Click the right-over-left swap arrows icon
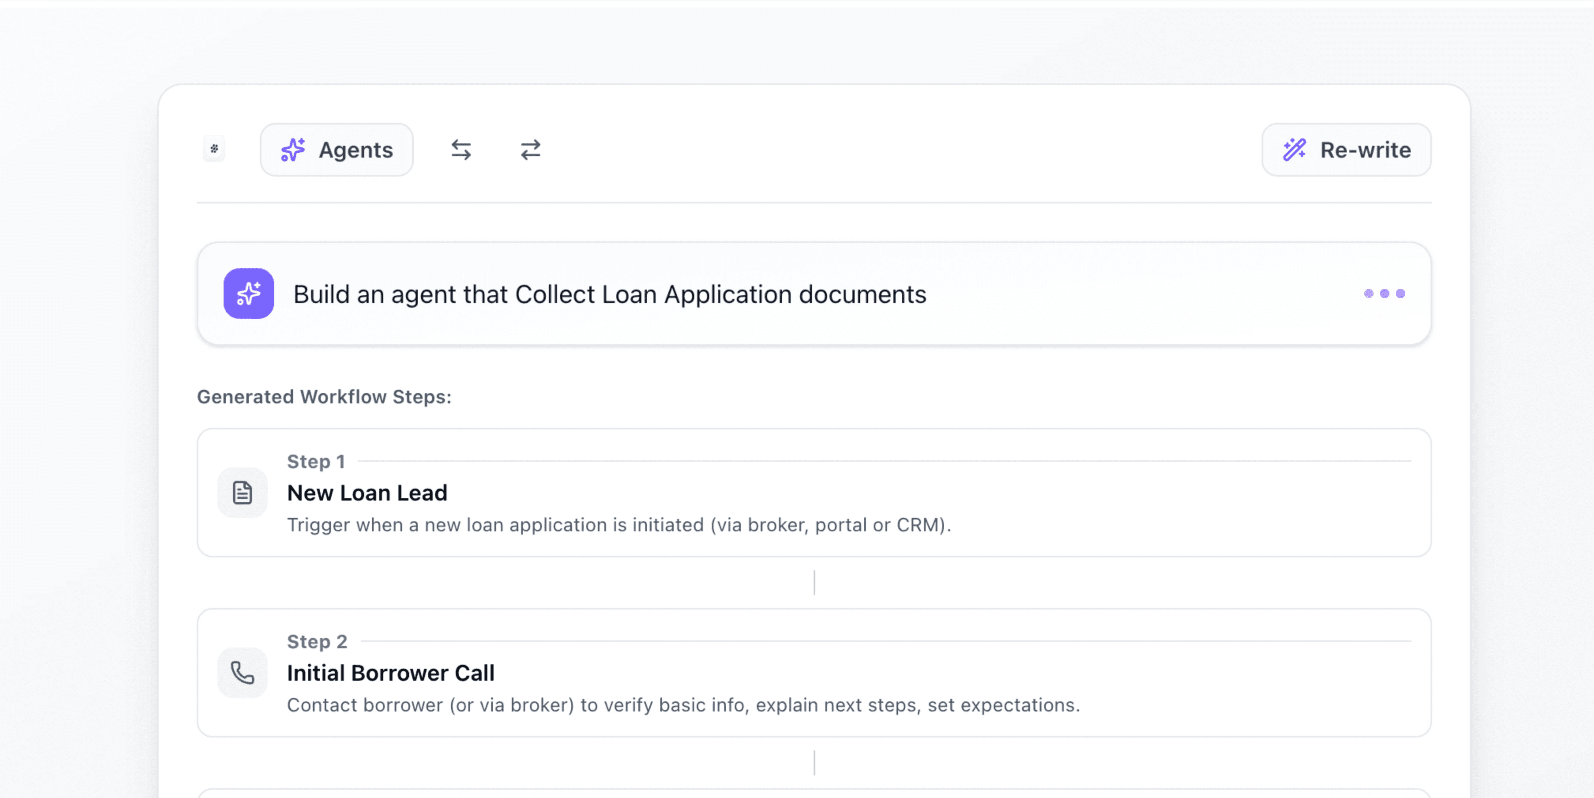 tap(530, 150)
